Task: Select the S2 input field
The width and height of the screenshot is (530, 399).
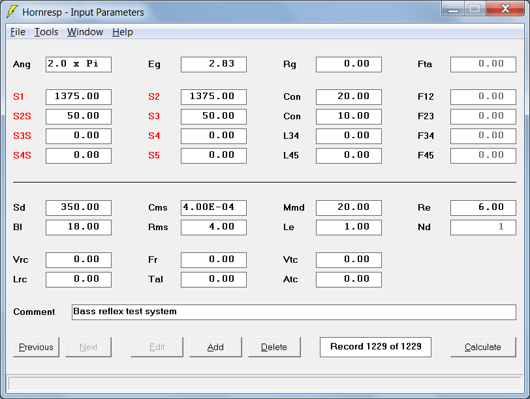Action: click(213, 97)
